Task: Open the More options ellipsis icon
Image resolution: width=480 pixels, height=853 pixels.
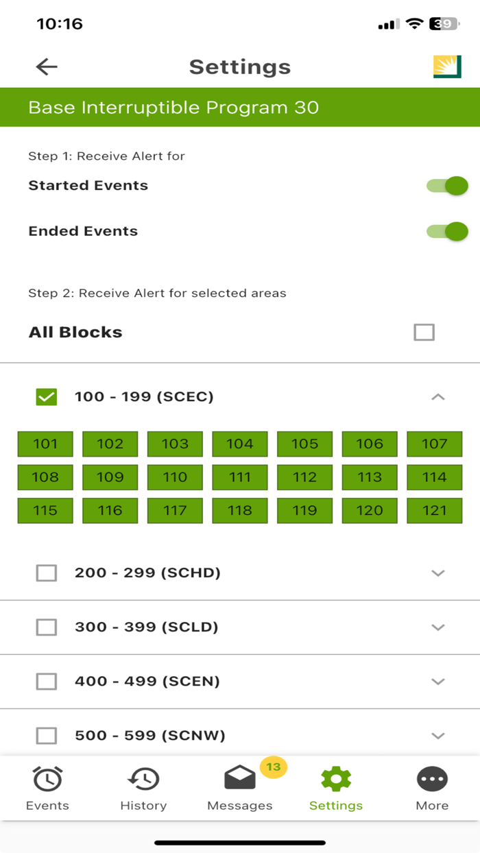Action: [x=432, y=779]
